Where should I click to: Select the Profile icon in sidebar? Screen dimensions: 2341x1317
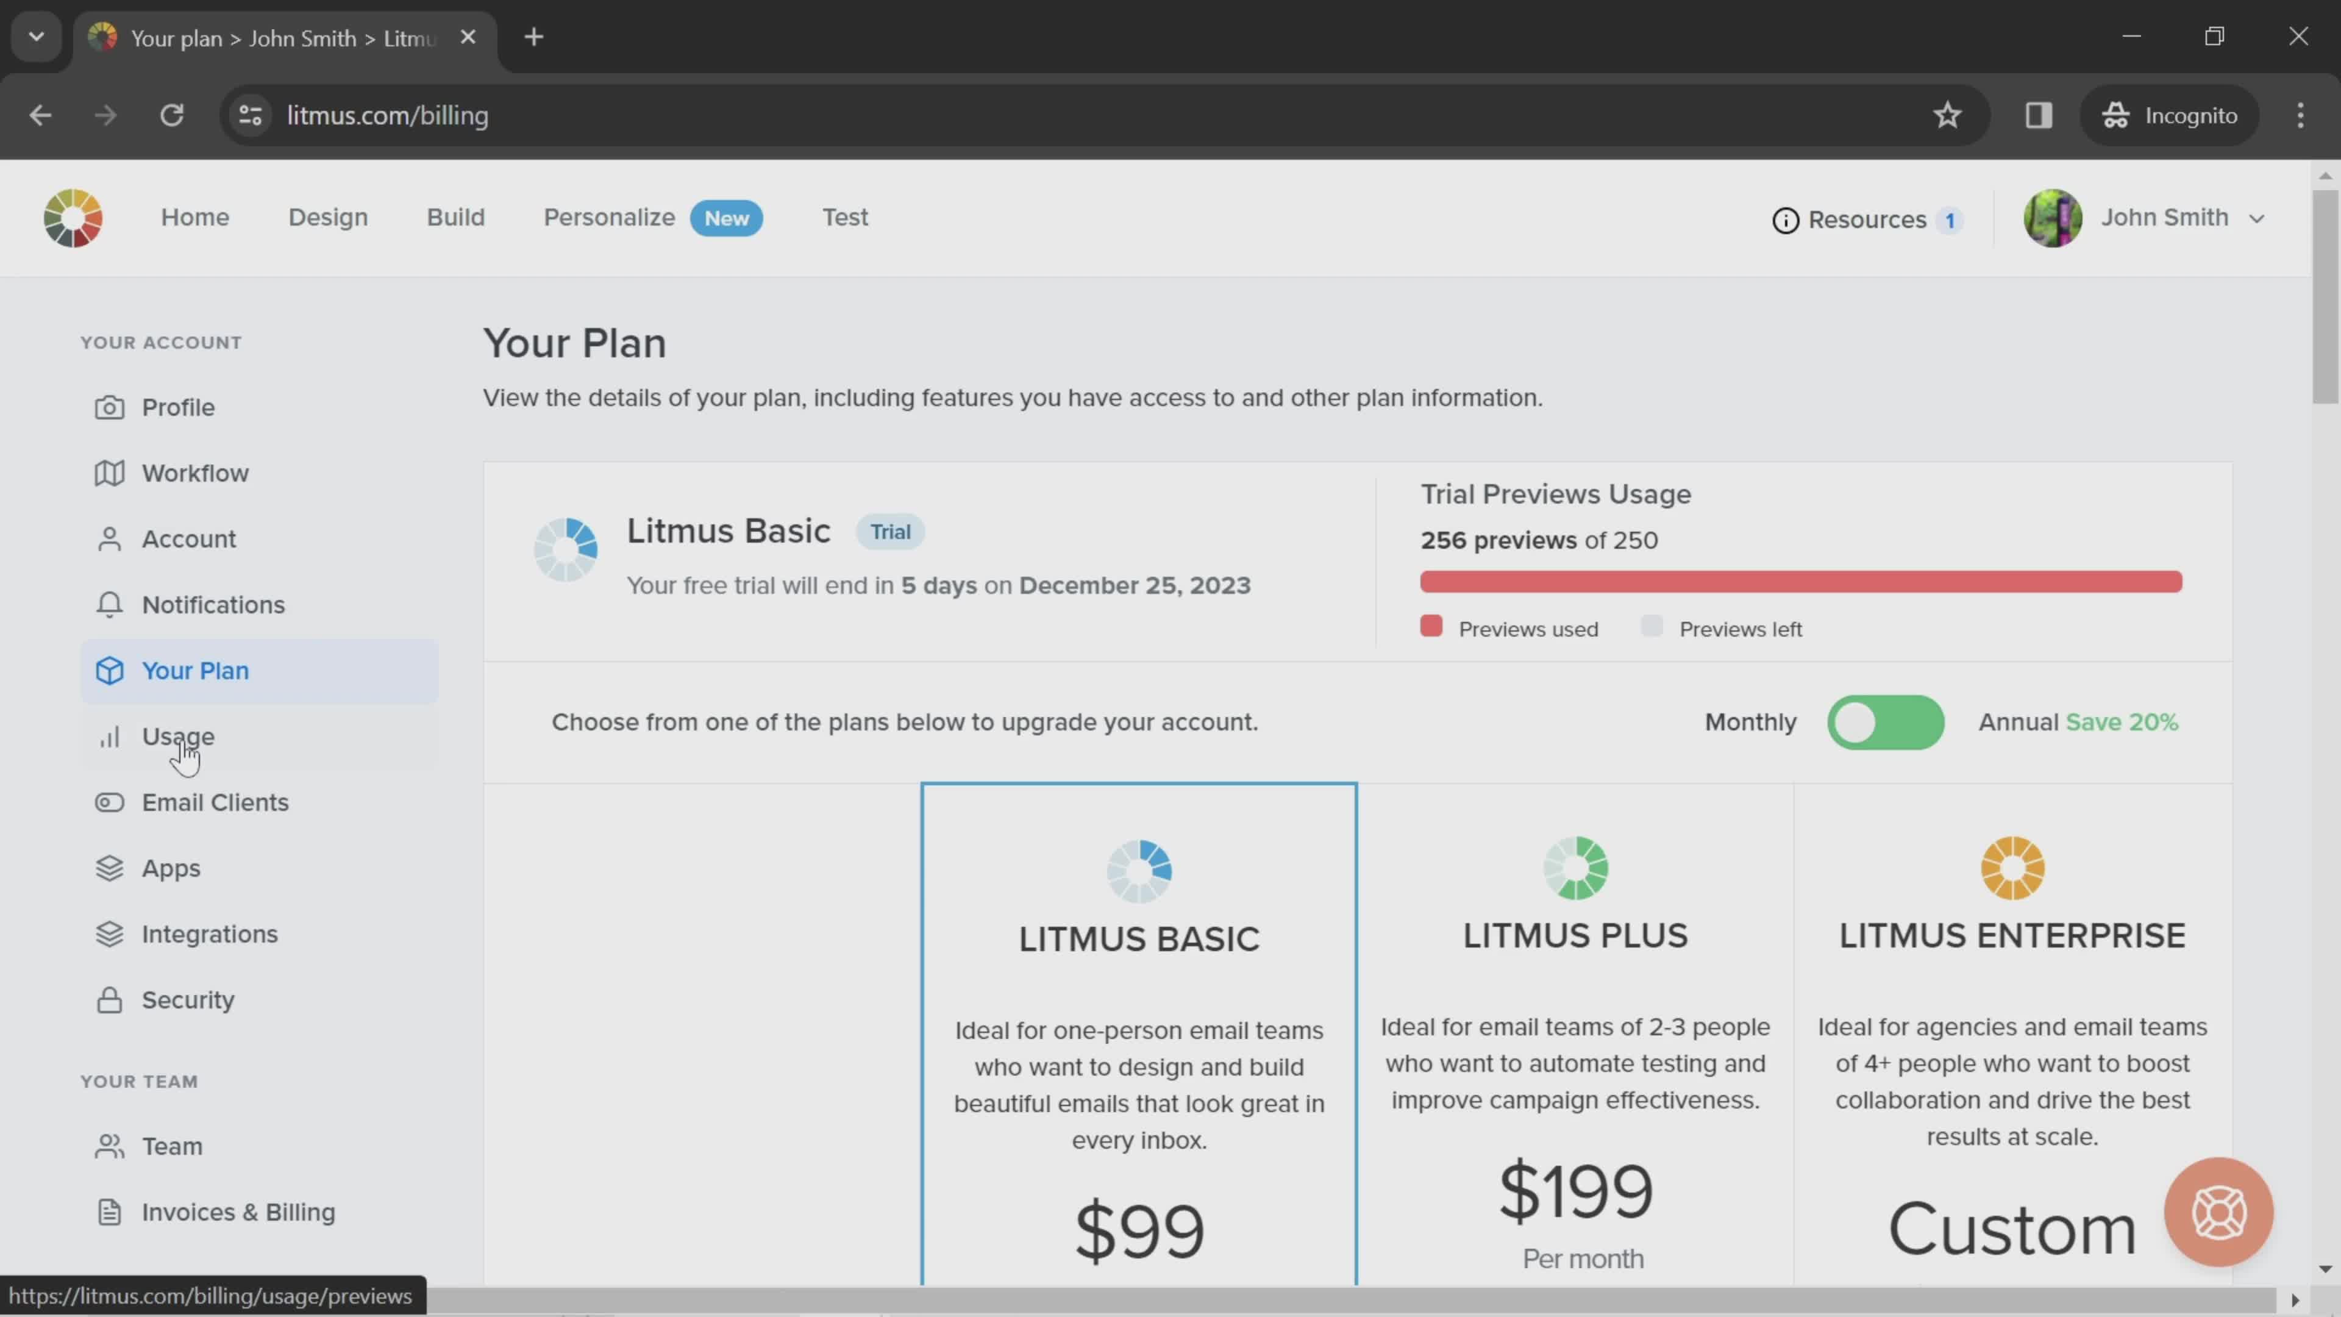point(110,407)
